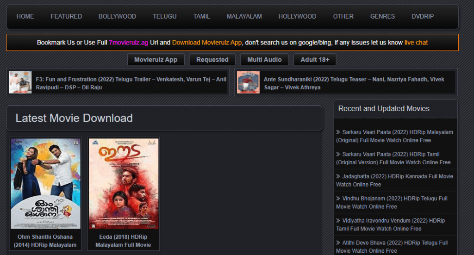Image resolution: width=474 pixels, height=255 pixels.
Task: Open the BOLLYWOOD menu
Action: (117, 16)
